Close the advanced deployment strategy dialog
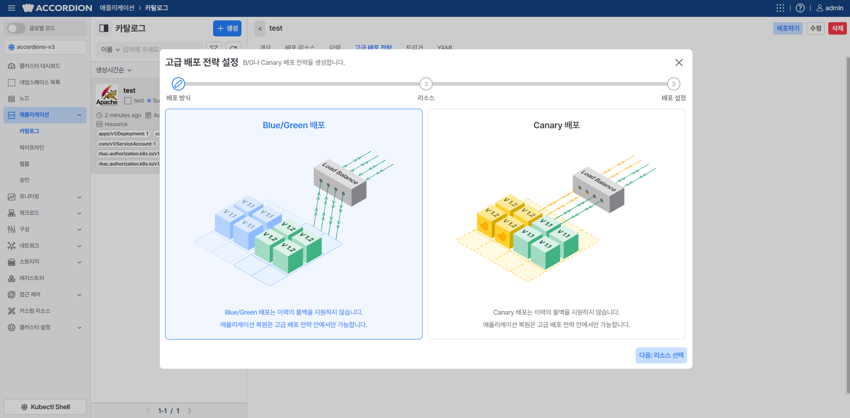The image size is (850, 418). tap(679, 63)
